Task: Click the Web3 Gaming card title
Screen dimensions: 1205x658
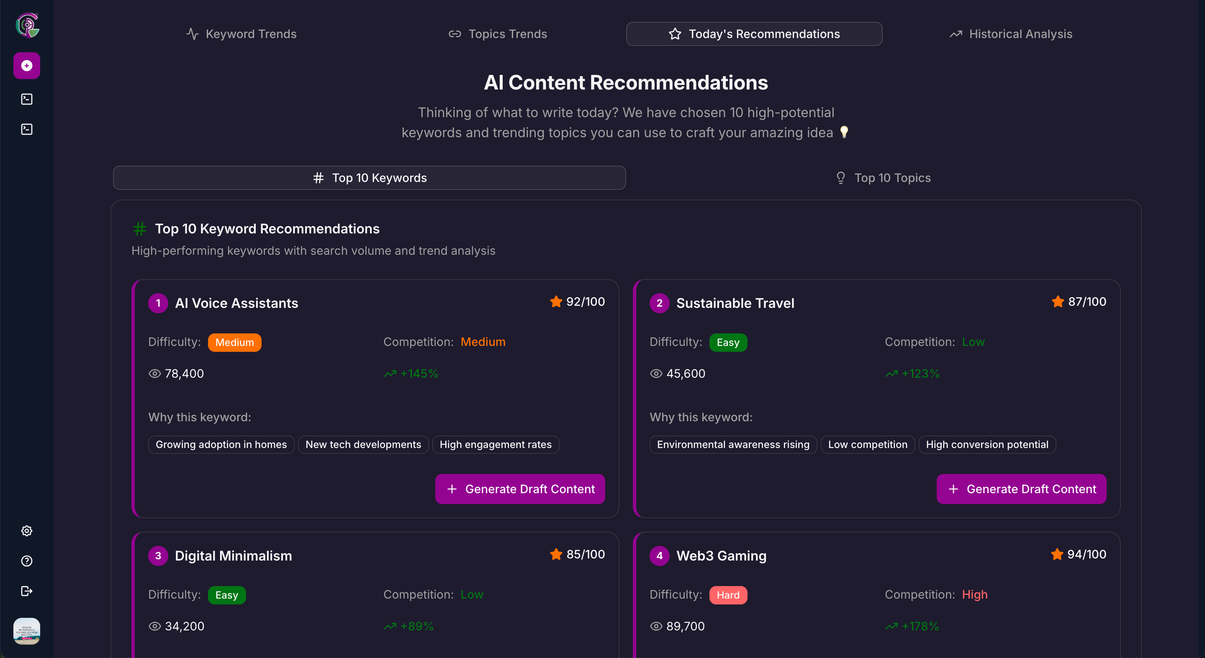Action: (721, 556)
